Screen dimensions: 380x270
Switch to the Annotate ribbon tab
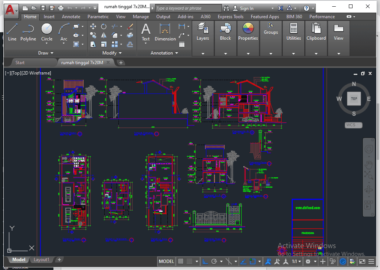(x=71, y=17)
